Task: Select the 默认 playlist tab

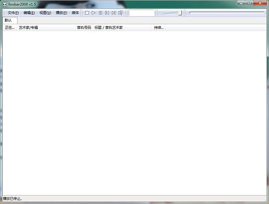Action: (9, 20)
